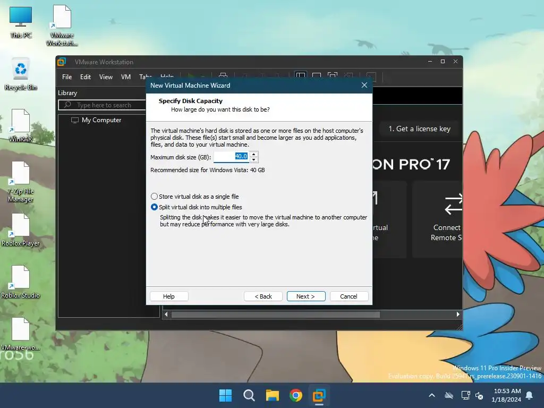Decrease maximum disk size with down arrow

tap(254, 159)
